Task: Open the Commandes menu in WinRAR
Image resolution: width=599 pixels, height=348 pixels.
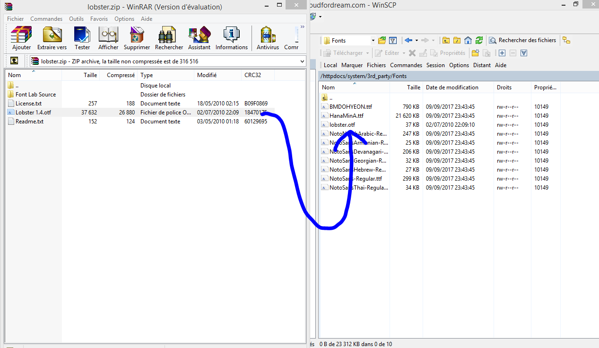Action: (46, 19)
